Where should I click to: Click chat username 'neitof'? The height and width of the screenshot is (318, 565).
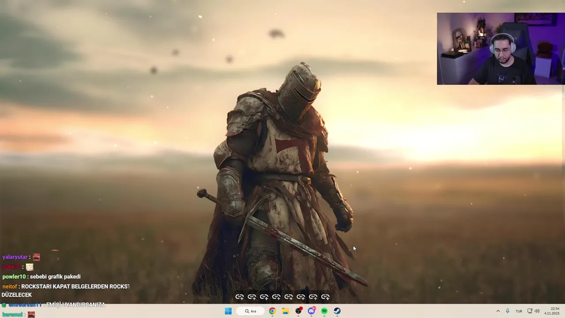(x=9, y=286)
